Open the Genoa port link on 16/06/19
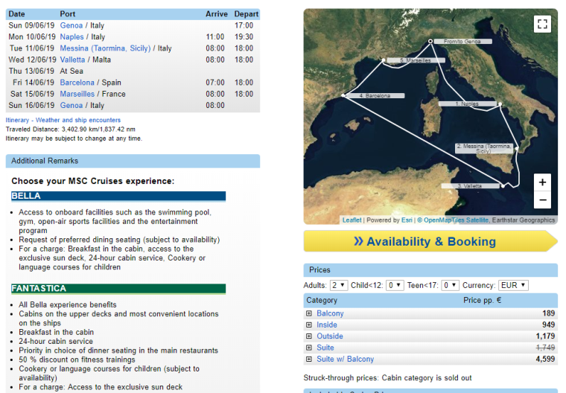This screenshot has width=566, height=393. click(71, 106)
